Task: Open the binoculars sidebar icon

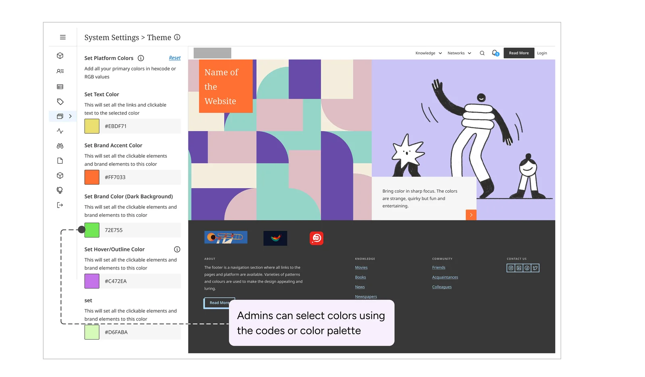Action: [x=60, y=146]
